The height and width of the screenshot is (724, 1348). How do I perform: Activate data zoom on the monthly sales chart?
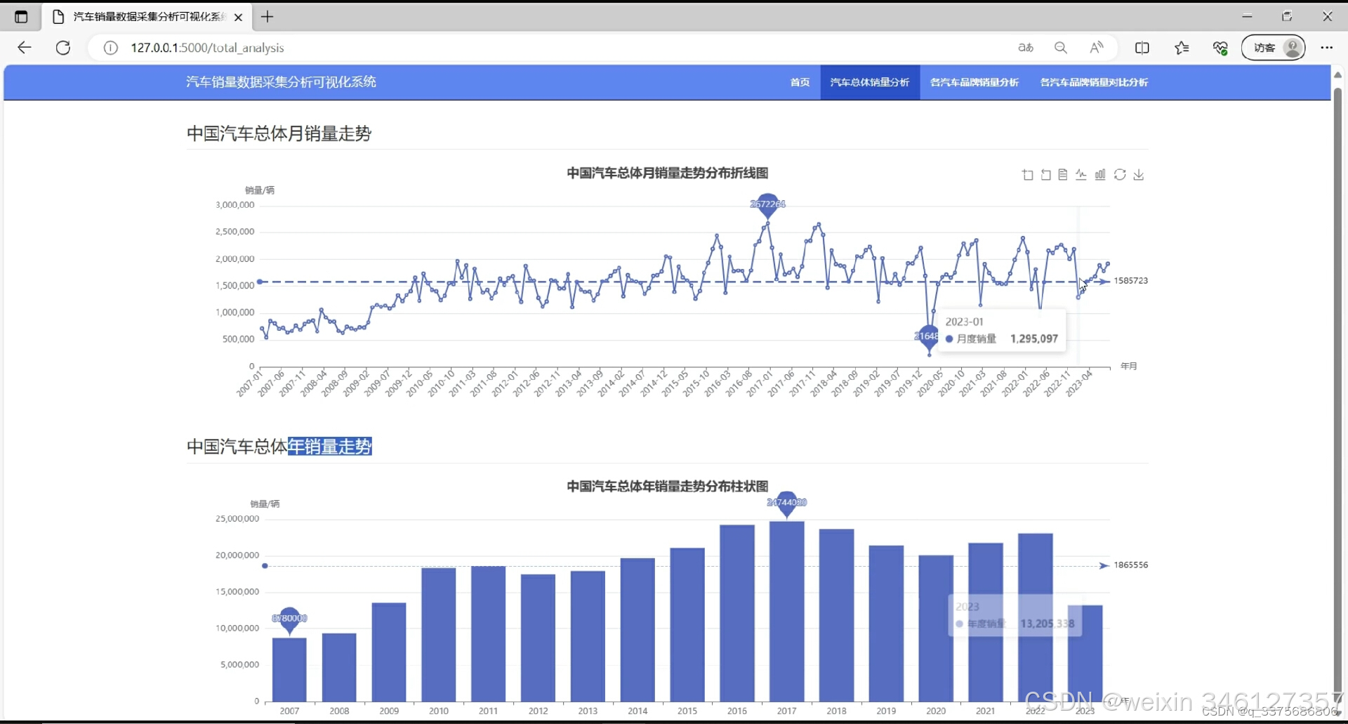[1028, 175]
